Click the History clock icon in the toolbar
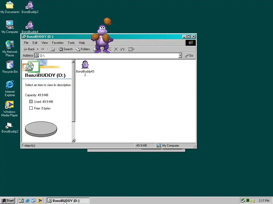The height and width of the screenshot is (204, 273). click(x=95, y=49)
